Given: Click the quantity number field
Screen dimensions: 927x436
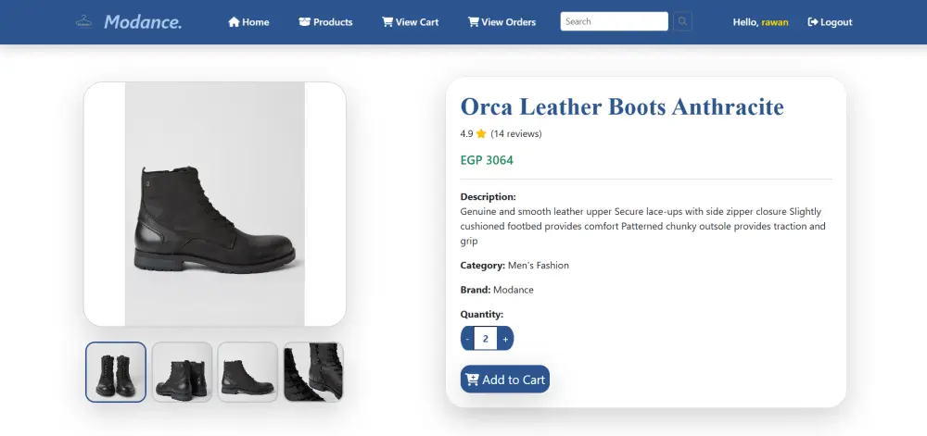Looking at the screenshot, I should (x=486, y=339).
